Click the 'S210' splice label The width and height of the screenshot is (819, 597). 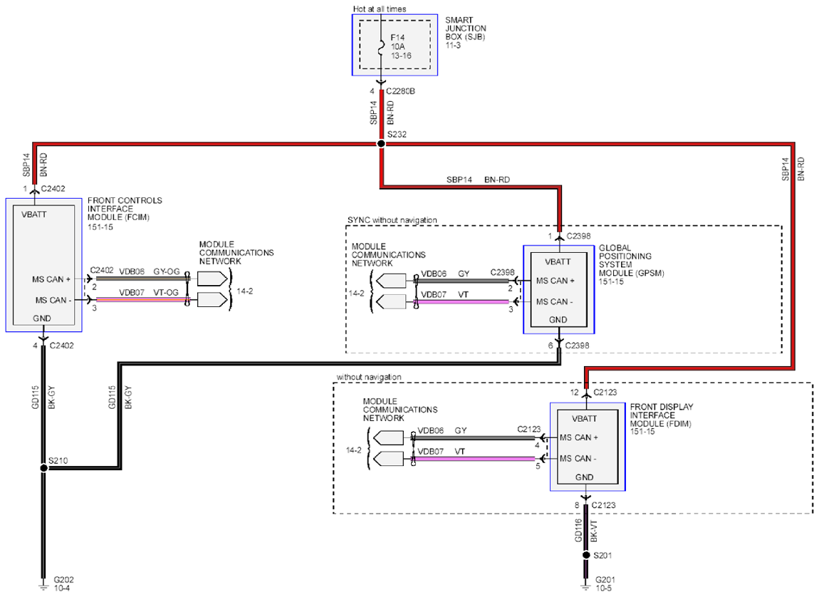pos(58,461)
